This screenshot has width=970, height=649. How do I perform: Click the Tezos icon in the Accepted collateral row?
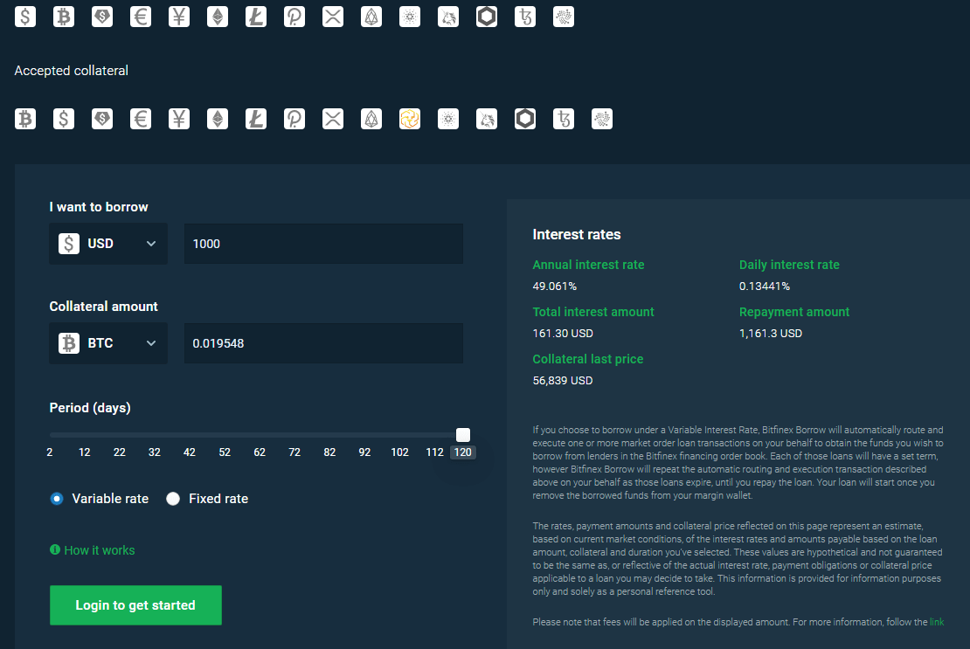tap(564, 119)
